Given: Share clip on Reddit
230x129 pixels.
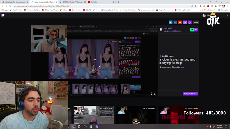Looking at the screenshot, I should 180,22.
